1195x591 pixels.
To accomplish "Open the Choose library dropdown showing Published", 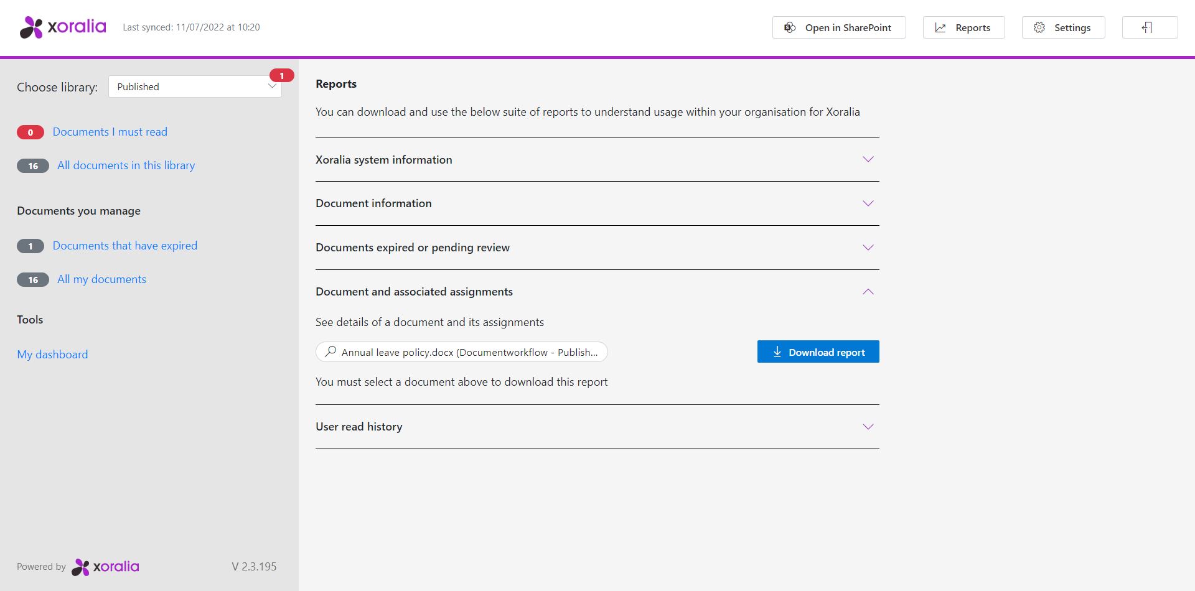I will click(x=195, y=86).
